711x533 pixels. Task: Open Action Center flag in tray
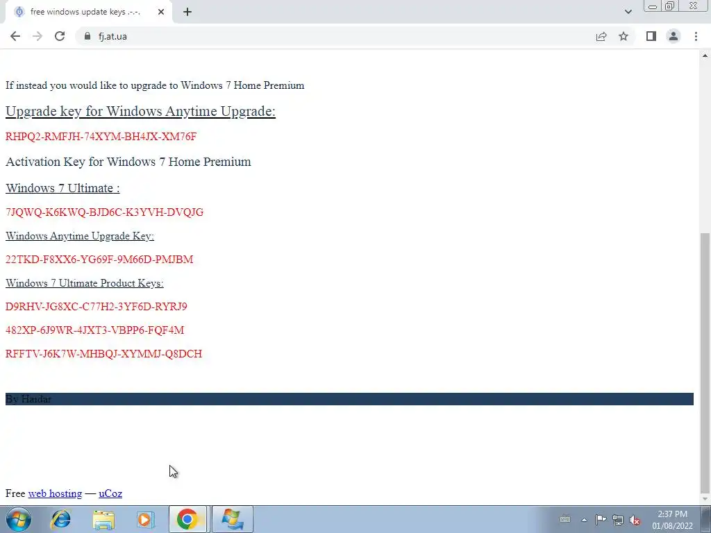tap(601, 519)
